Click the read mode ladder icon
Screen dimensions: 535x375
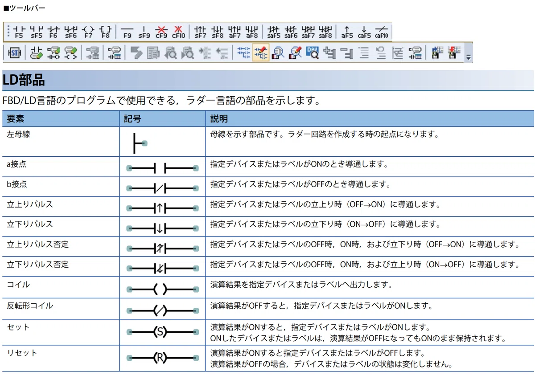point(243,53)
